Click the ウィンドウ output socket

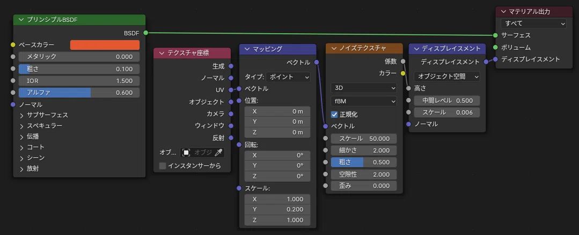coord(231,126)
